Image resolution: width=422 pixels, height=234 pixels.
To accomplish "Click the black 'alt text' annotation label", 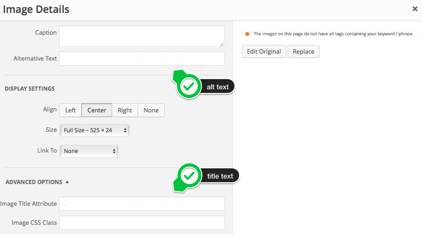I will (x=217, y=86).
